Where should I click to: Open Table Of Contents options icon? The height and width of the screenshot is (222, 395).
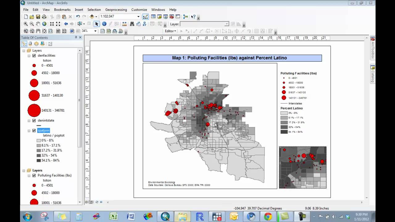[x=50, y=44]
